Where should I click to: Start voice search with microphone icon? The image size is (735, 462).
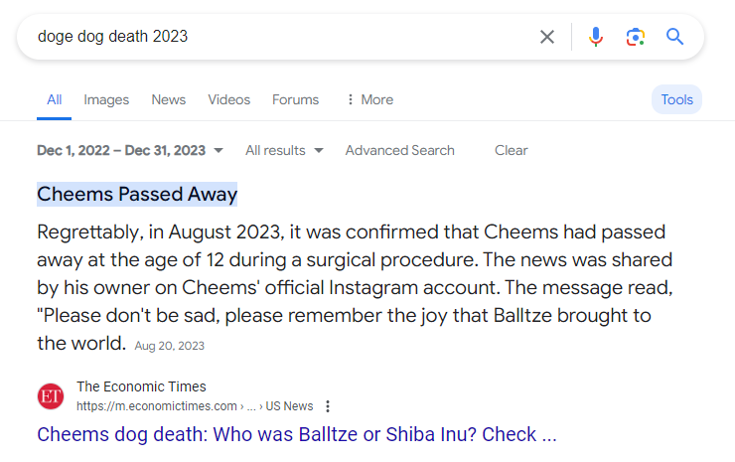[595, 37]
